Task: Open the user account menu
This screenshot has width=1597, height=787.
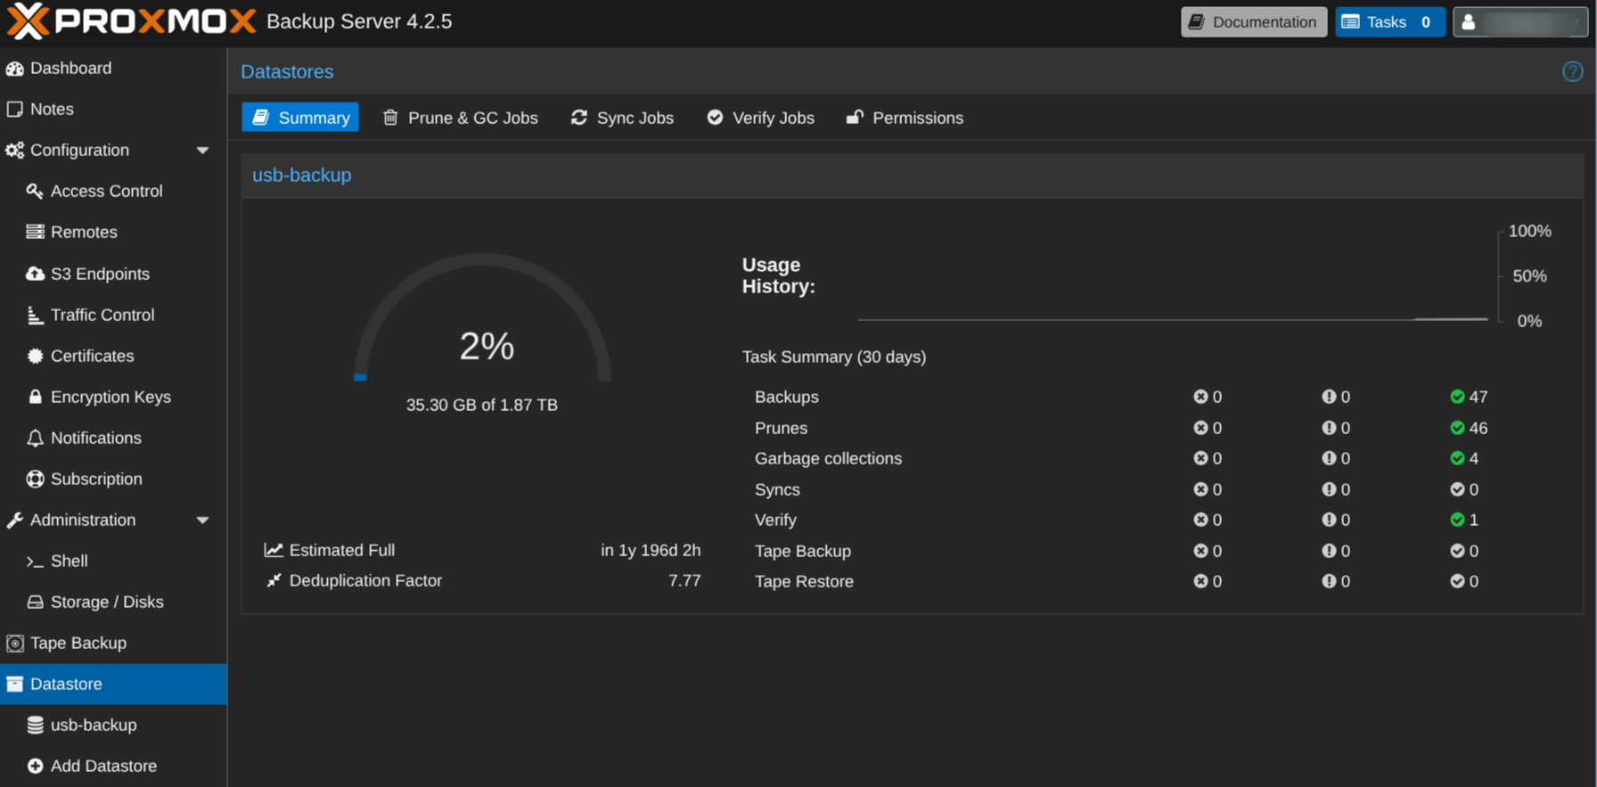Action: (x=1520, y=22)
